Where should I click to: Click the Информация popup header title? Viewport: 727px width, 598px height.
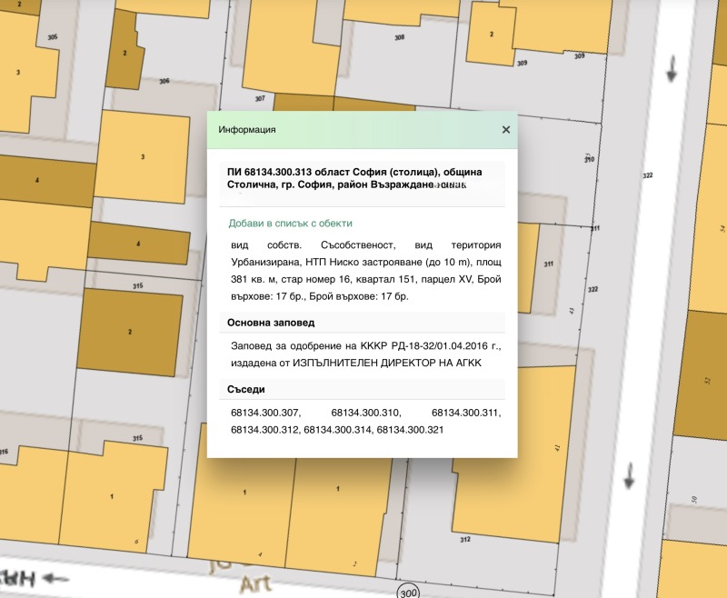[x=247, y=130]
